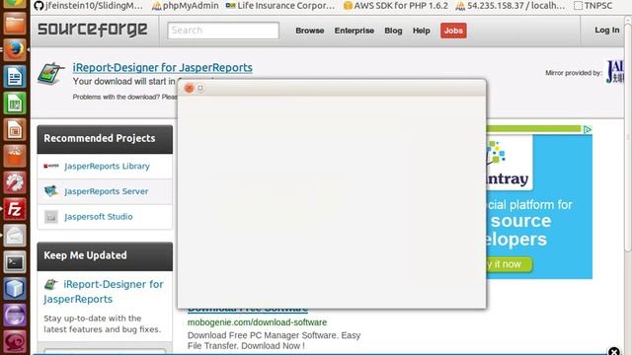Open the Help menu item
This screenshot has height=355, width=632.
[422, 31]
